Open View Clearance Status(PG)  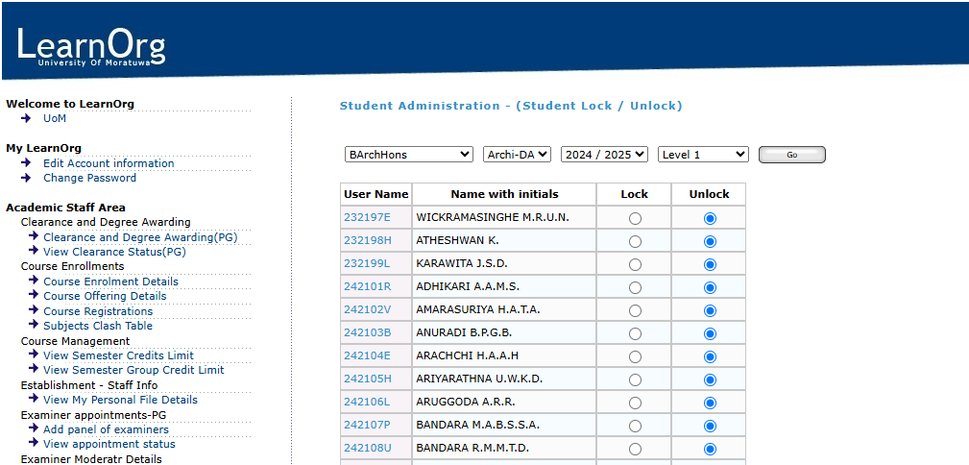(114, 253)
